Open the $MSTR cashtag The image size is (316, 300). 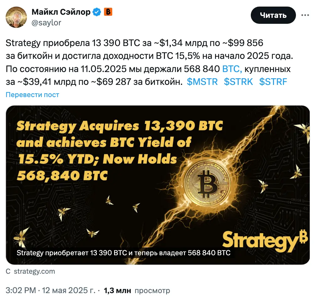[x=202, y=82]
